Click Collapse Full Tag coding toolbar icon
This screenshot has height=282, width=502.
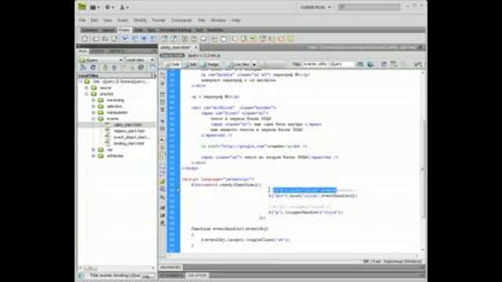(162, 94)
